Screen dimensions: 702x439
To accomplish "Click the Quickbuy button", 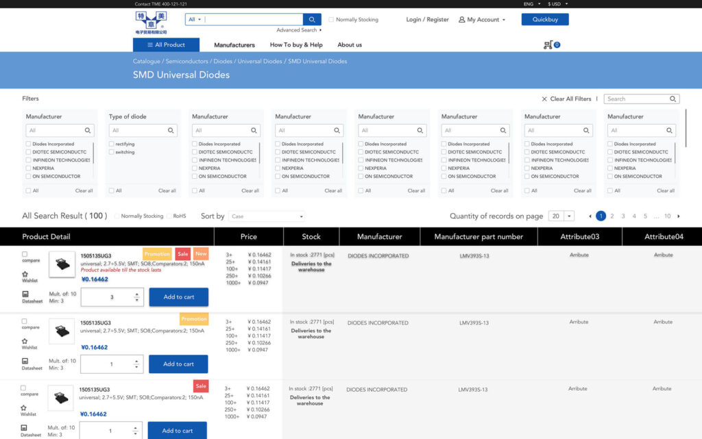I will [545, 19].
